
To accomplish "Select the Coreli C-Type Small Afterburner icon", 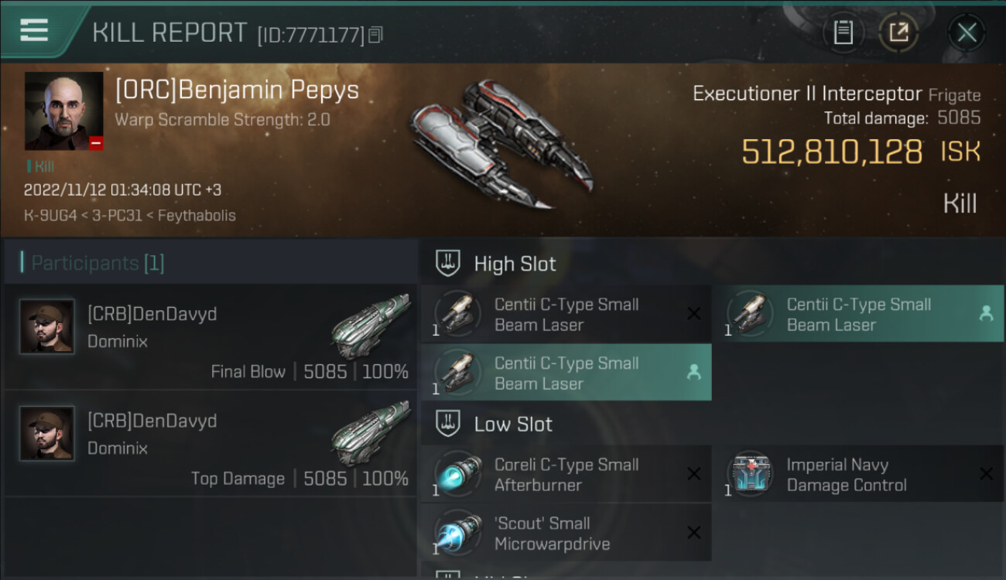I will 457,474.
